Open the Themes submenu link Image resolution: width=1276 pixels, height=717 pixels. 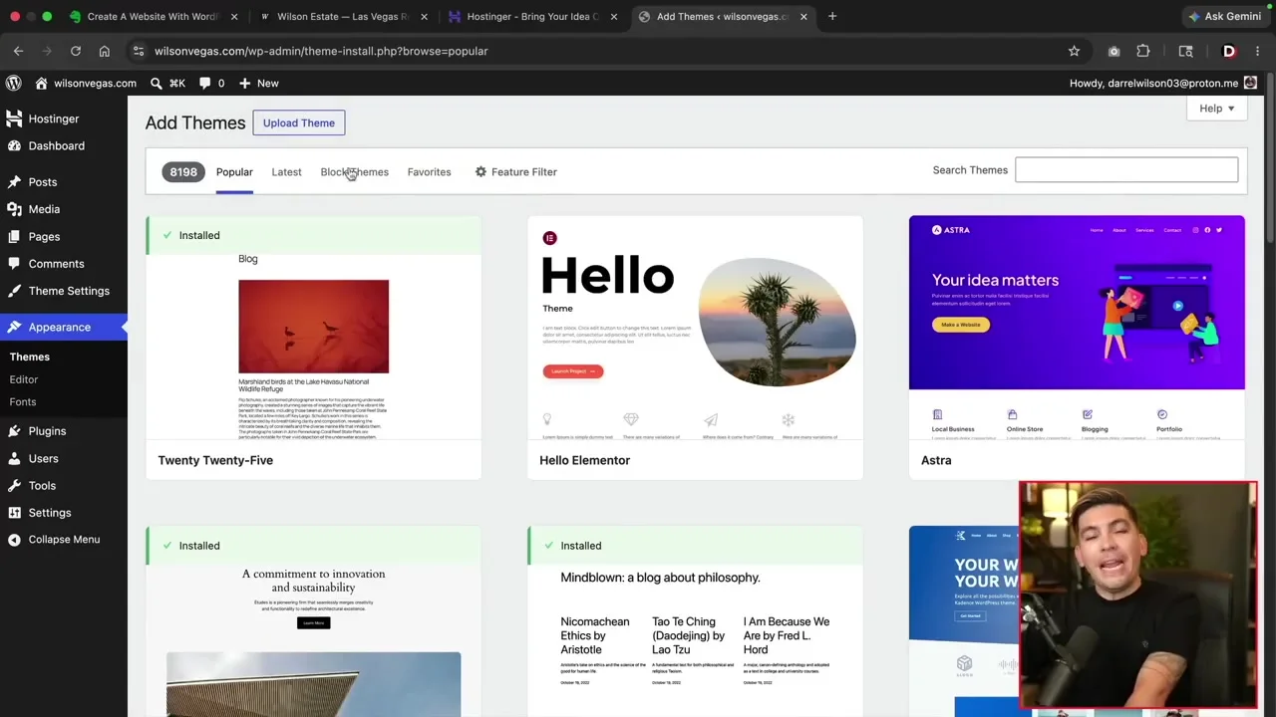30,357
